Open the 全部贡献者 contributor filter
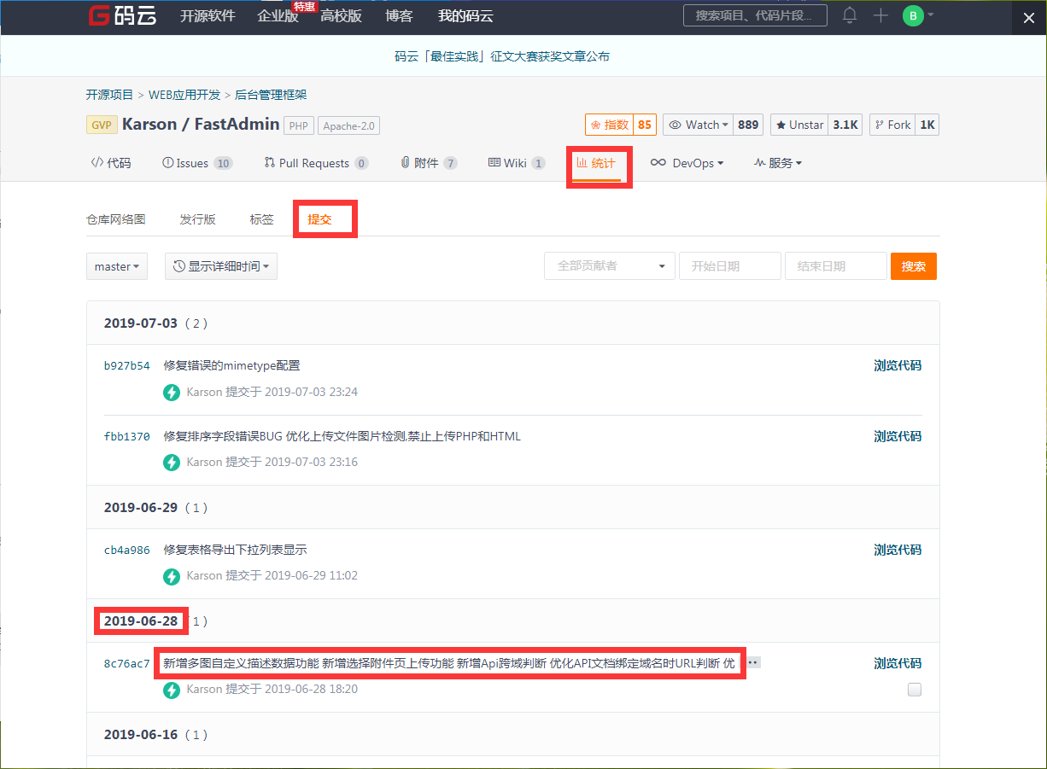The height and width of the screenshot is (769, 1047). coord(610,266)
